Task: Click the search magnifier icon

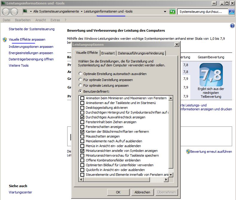Action: [232, 12]
